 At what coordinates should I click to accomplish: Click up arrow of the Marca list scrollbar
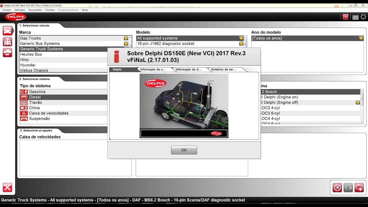pyautogui.click(x=130, y=38)
